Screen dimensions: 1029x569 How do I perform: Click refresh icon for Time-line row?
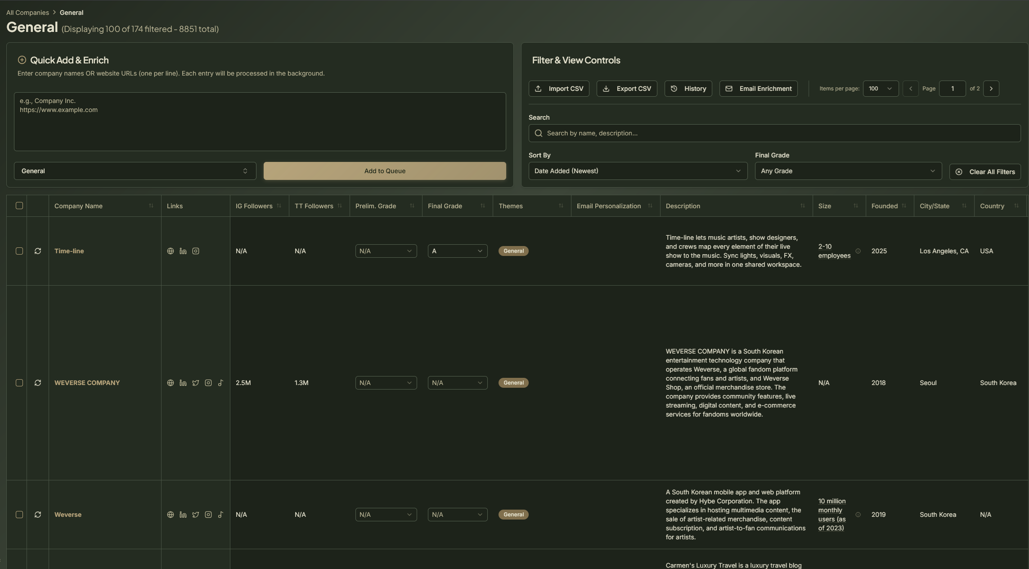point(38,251)
